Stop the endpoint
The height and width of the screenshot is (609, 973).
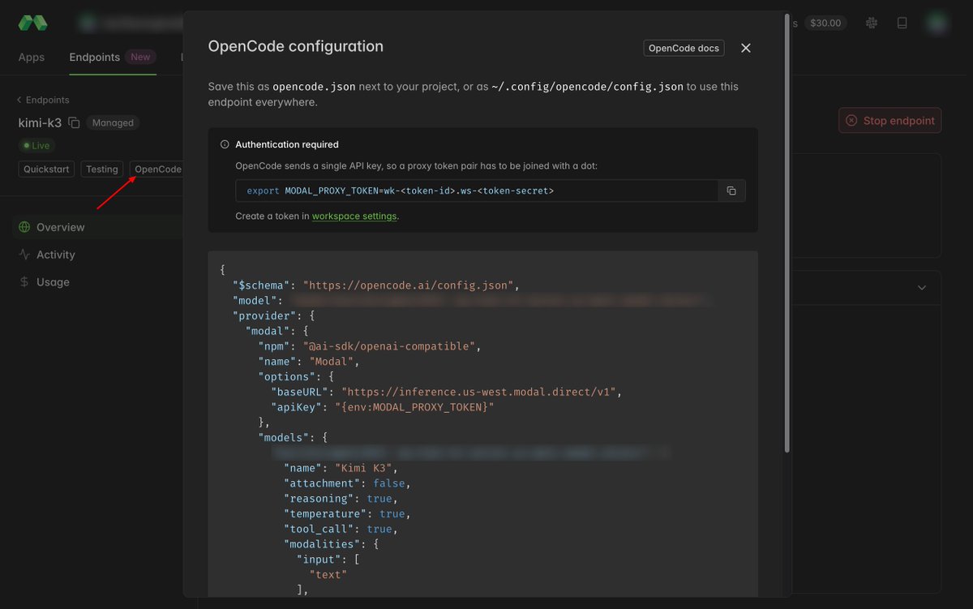coord(890,120)
